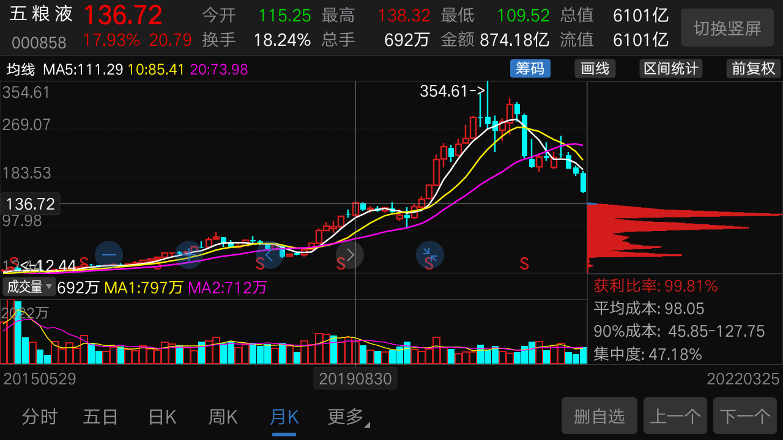The width and height of the screenshot is (783, 440).
Task: Click the 20220325 end date label
Action: point(743,379)
